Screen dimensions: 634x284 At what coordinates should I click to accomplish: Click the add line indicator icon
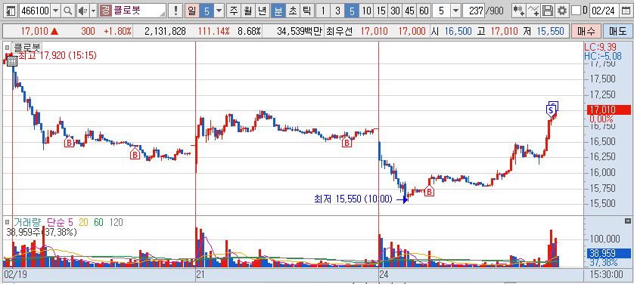click(533, 11)
